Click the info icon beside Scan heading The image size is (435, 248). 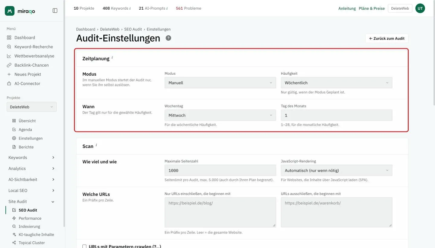(96, 145)
